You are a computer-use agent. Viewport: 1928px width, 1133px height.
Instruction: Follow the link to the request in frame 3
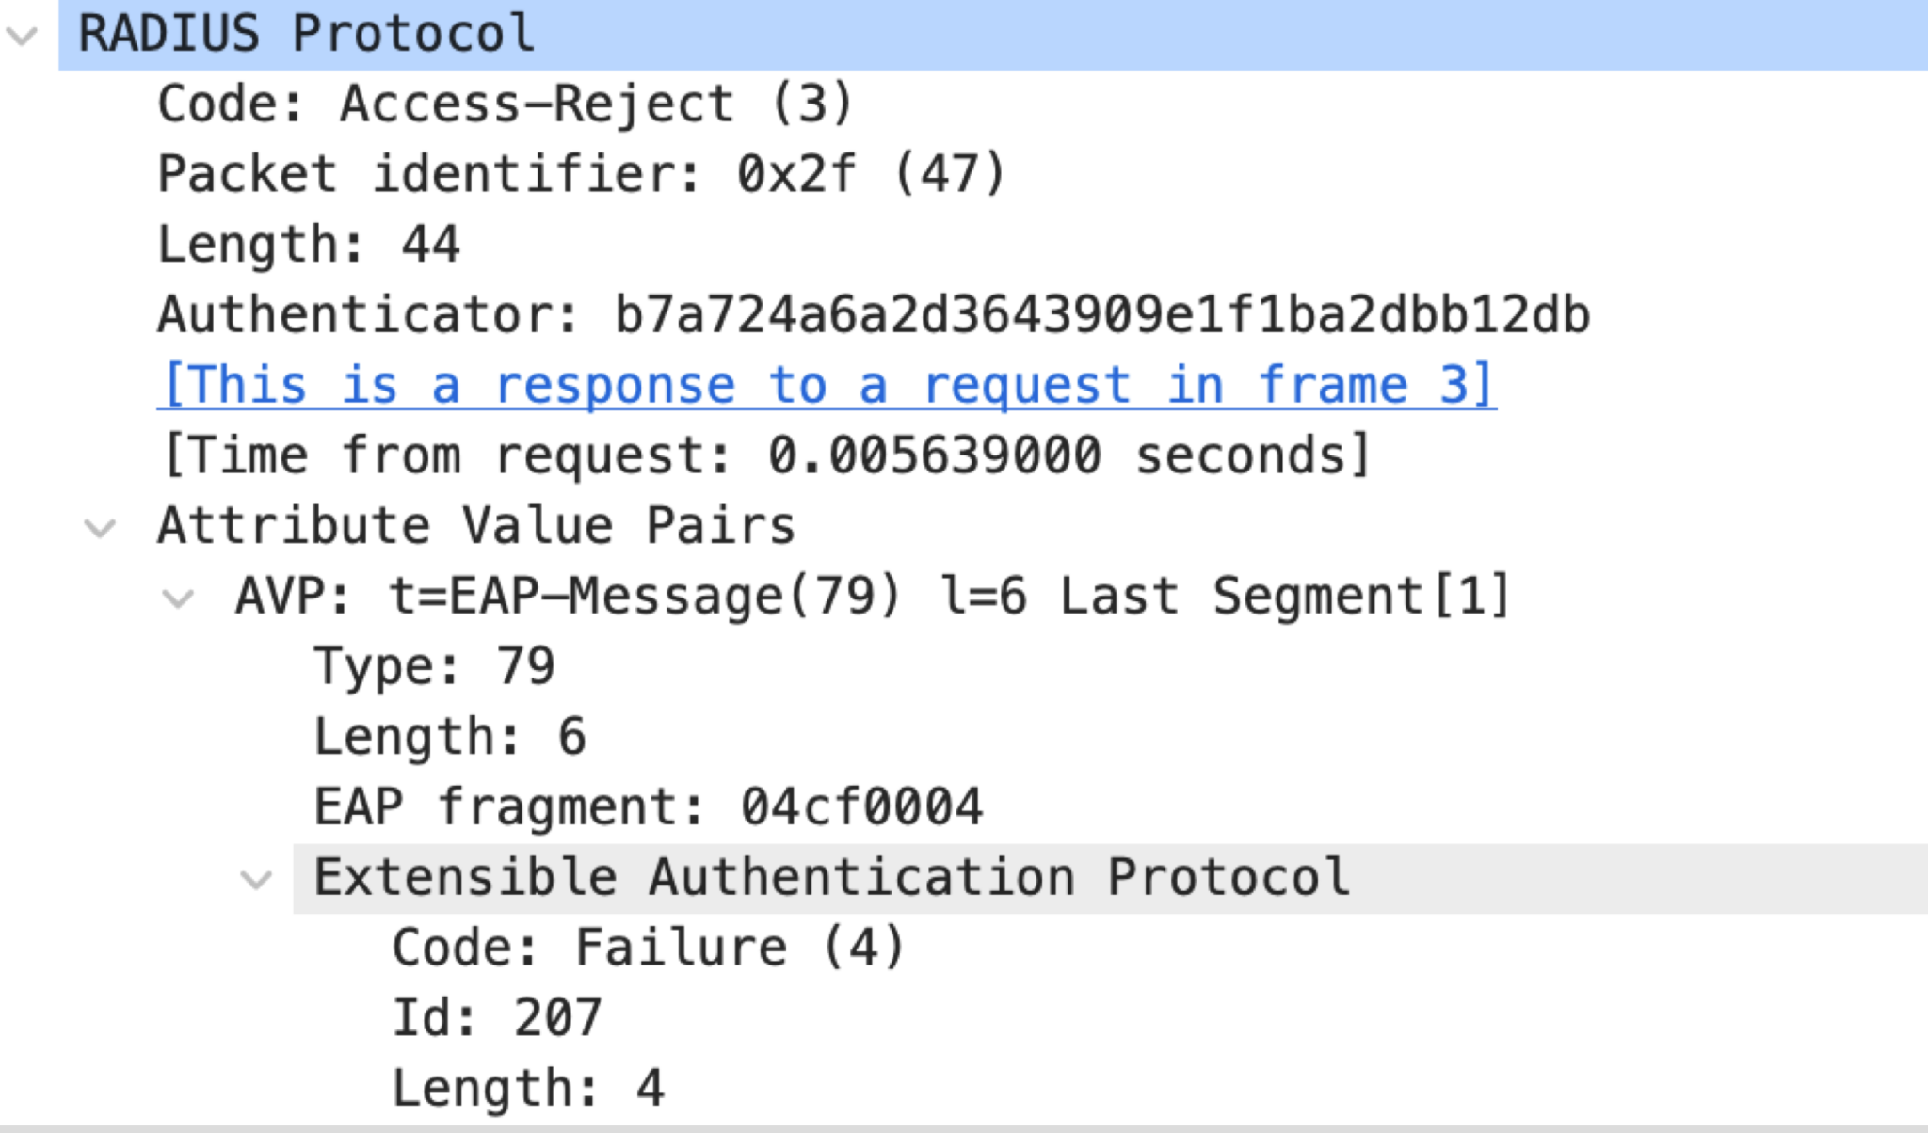tap(828, 384)
